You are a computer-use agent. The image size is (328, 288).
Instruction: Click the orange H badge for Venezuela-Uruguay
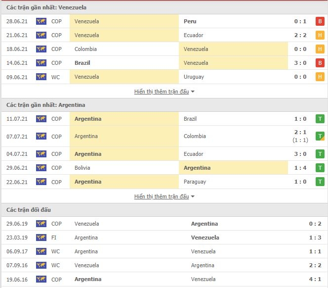pos(320,77)
